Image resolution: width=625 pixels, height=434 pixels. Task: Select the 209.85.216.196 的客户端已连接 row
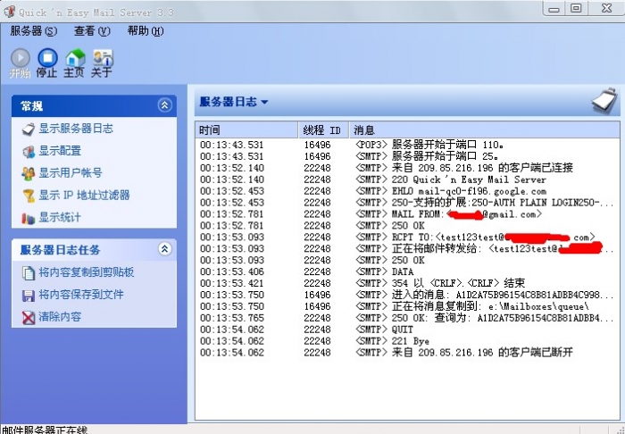point(407,168)
